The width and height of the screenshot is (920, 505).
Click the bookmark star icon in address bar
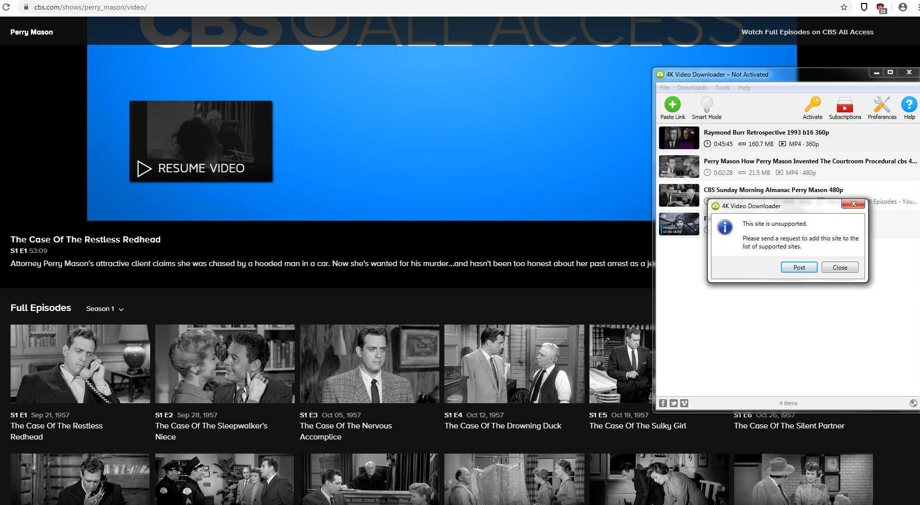(844, 7)
